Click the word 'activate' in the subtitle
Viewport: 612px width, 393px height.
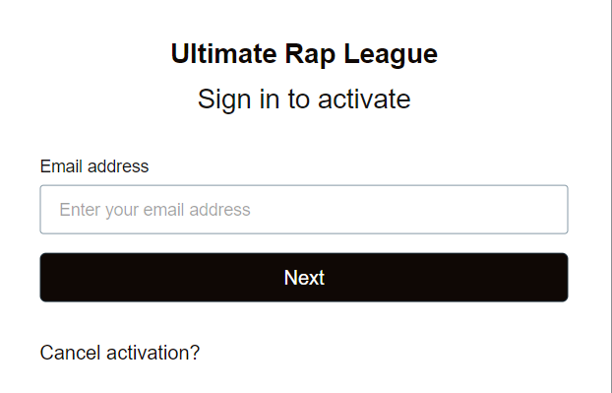tap(364, 99)
